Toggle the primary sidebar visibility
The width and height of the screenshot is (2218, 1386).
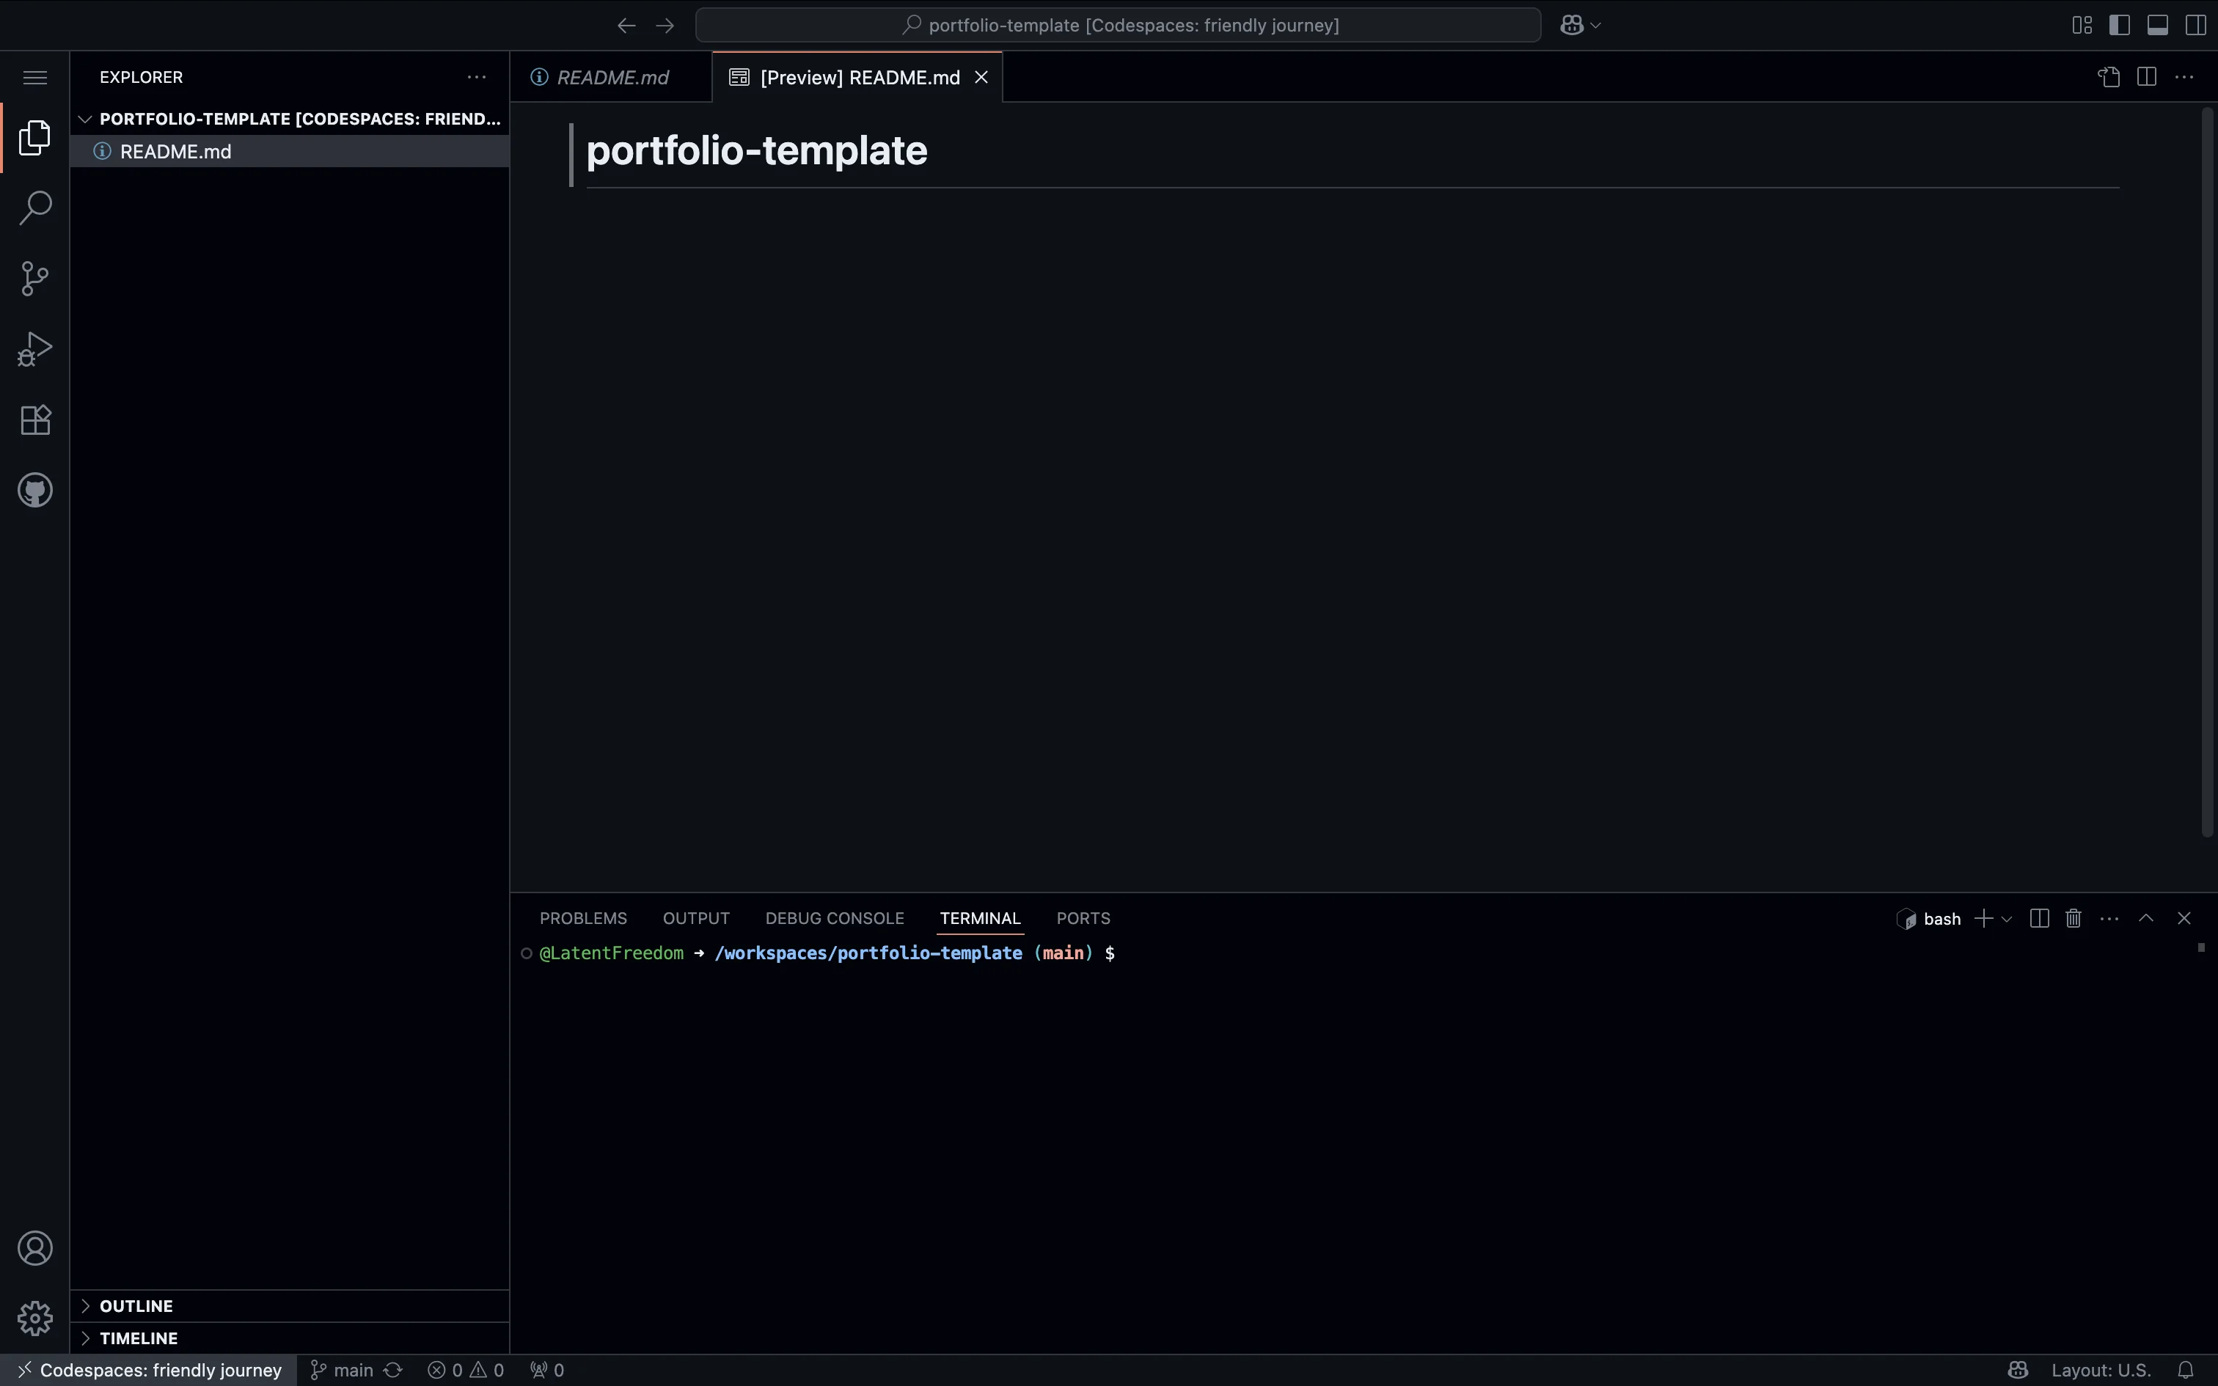click(2119, 25)
